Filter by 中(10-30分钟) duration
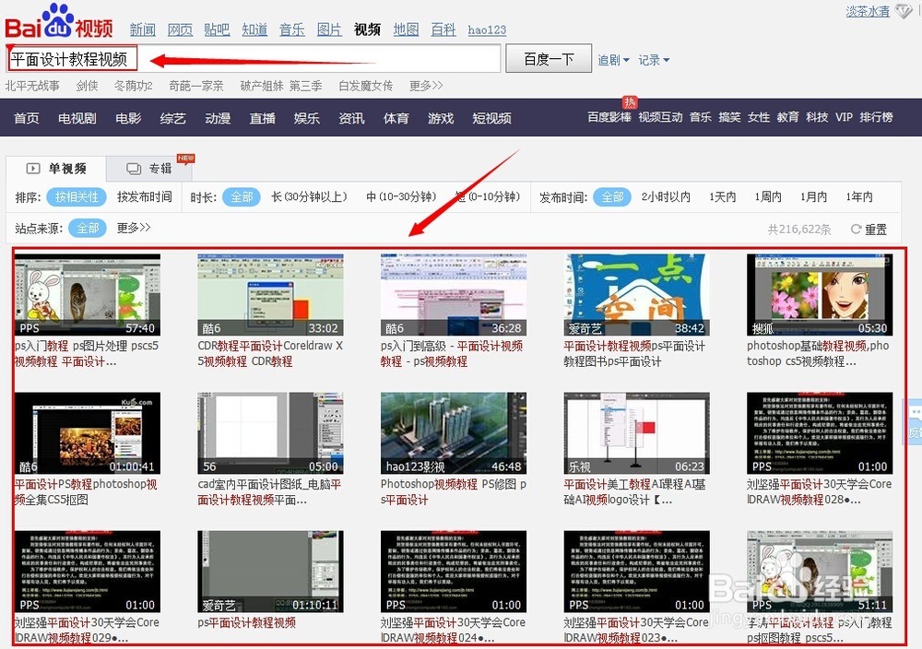 click(401, 197)
